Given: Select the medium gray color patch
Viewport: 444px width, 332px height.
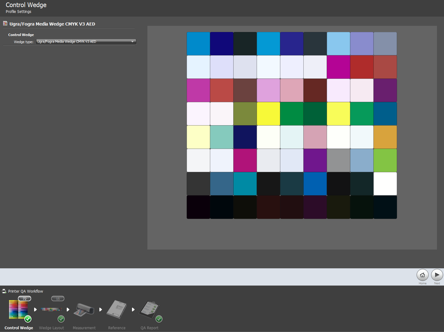Looking at the screenshot, I should click(x=338, y=161).
